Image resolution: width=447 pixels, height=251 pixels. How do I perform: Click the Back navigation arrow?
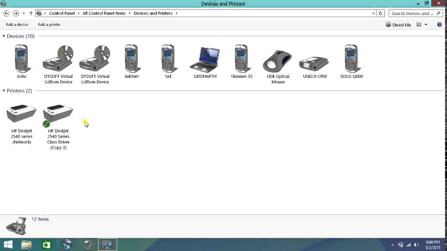[6, 13]
